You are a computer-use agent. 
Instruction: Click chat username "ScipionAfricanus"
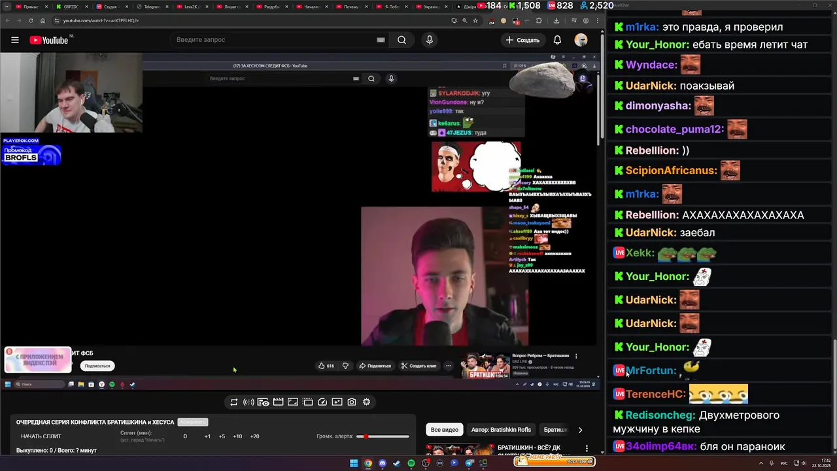pos(671,171)
